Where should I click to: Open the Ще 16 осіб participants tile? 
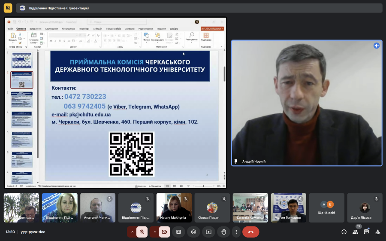tap(327, 207)
